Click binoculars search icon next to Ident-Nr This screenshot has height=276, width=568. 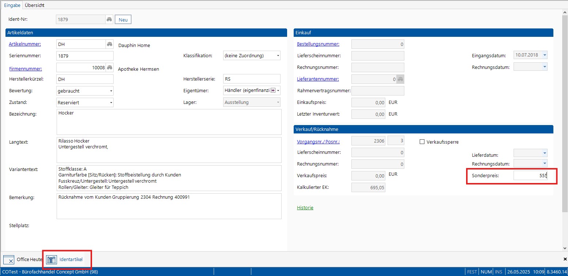(x=109, y=19)
